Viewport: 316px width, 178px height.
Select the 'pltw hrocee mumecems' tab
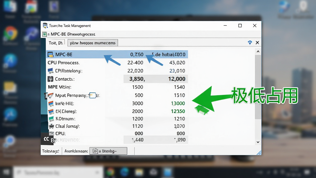[93, 43]
